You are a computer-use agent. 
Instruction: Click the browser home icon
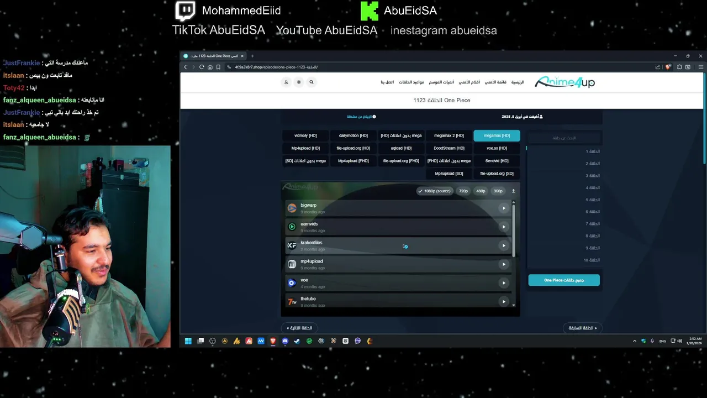tap(210, 67)
